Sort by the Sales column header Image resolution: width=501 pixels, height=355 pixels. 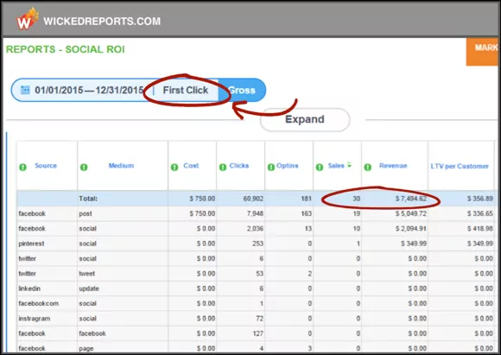(x=336, y=166)
